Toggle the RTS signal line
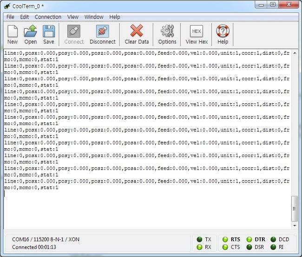 [225, 239]
